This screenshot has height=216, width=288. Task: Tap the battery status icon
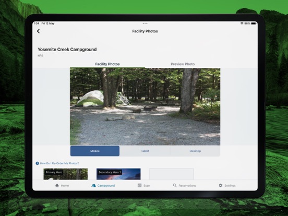[254, 23]
